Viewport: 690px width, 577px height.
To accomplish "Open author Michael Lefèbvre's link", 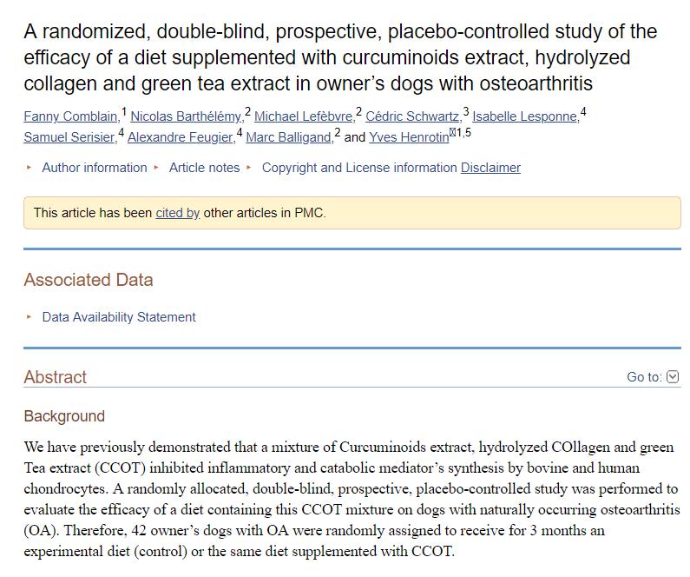I will coord(304,116).
